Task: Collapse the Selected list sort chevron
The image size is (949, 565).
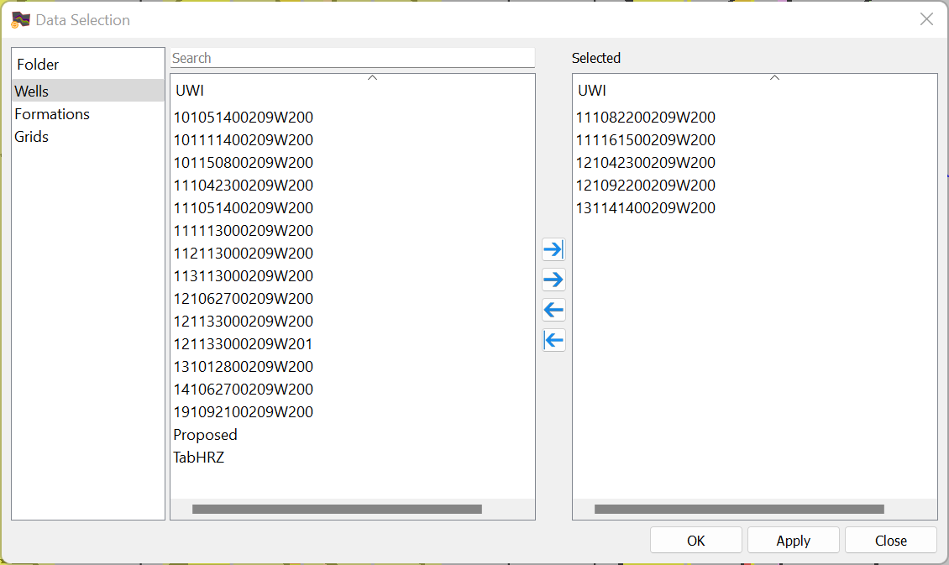Action: (774, 78)
